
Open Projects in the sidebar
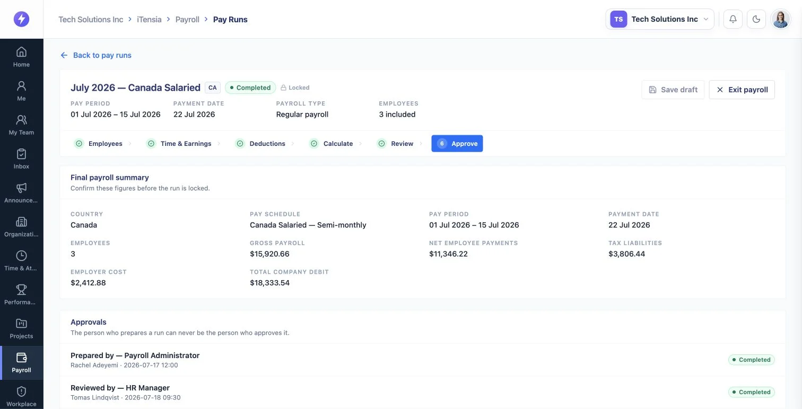pos(21,328)
